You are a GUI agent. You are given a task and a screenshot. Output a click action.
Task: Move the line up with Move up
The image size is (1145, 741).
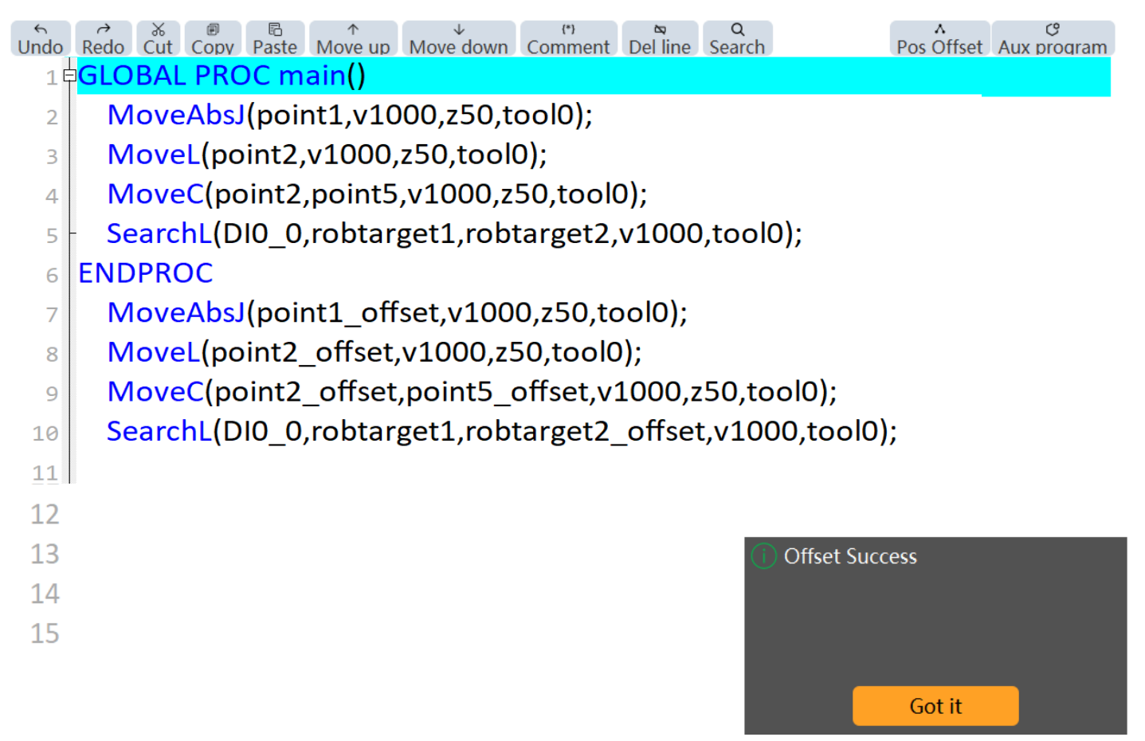click(x=353, y=38)
